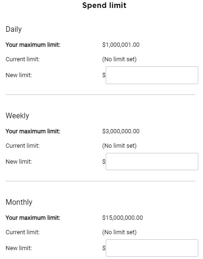
Task: Click '(No limit set)' under Daily
Action: click(119, 59)
